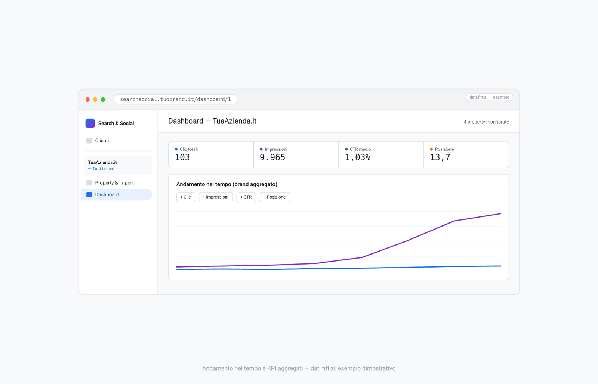
Task: Toggle the Clic series in the chart
Action: click(x=186, y=197)
